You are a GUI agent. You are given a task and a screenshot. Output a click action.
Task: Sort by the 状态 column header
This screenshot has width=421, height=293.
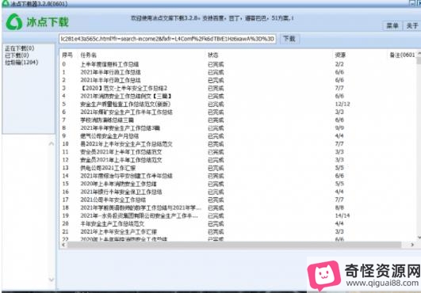coord(213,55)
